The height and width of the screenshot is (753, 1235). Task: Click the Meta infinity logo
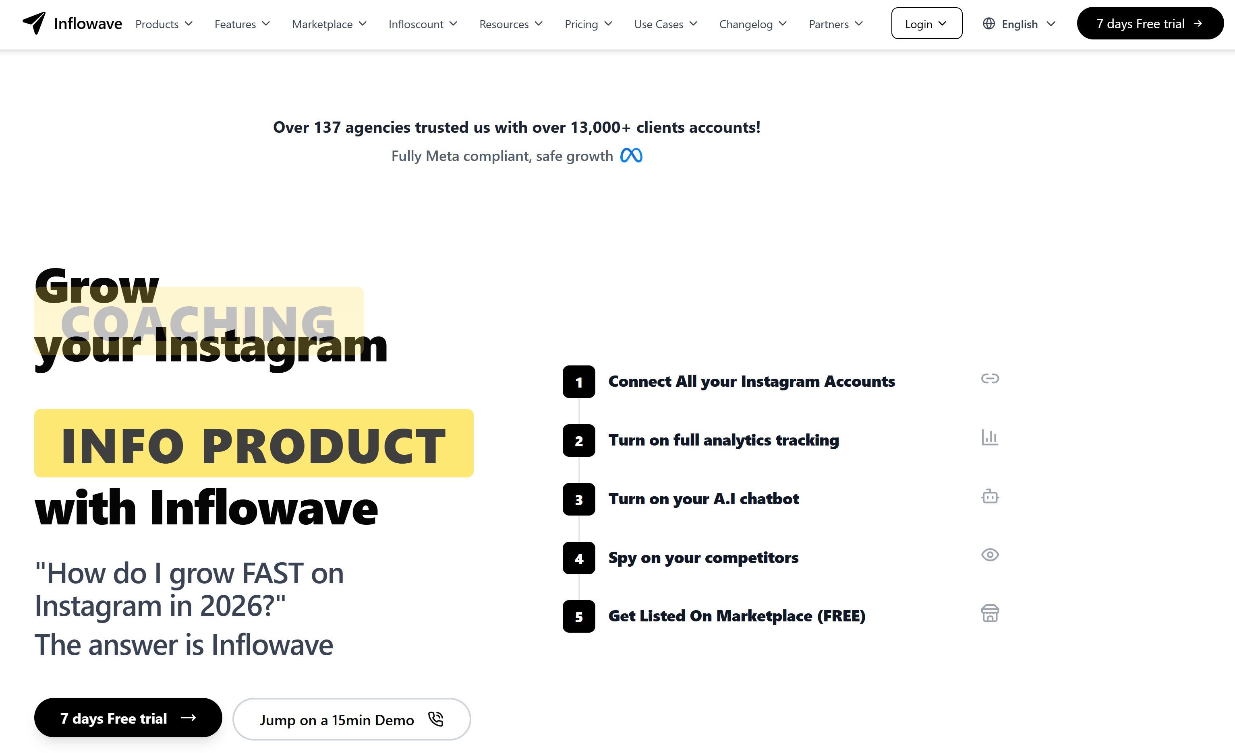[631, 156]
